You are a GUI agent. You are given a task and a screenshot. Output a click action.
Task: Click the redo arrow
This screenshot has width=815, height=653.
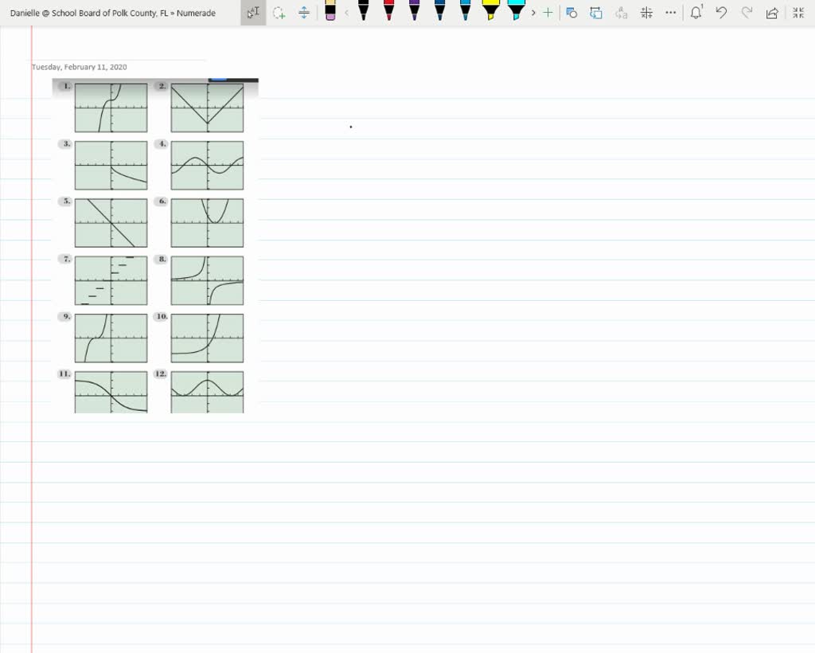click(745, 12)
